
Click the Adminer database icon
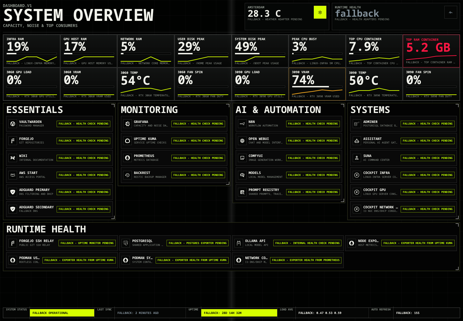pyautogui.click(x=357, y=124)
